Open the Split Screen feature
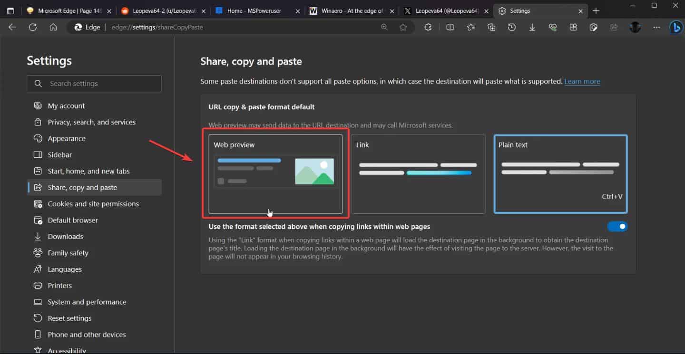This screenshot has height=354, width=685. pos(450,27)
